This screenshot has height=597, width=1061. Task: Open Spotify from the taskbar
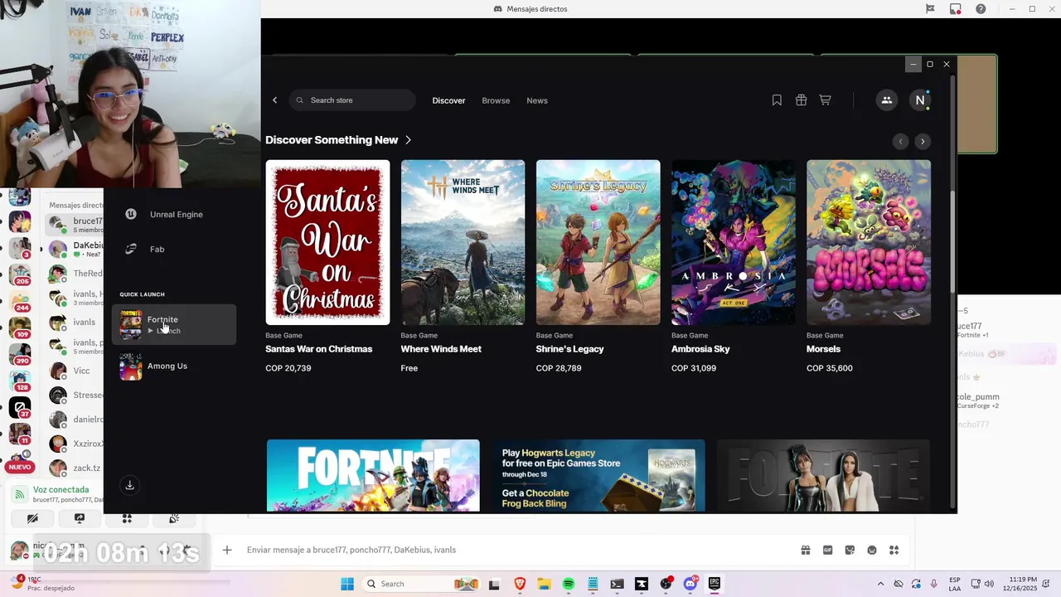click(x=568, y=584)
